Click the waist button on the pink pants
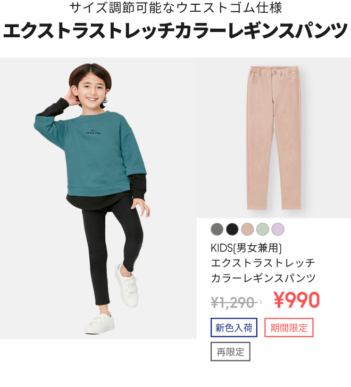351x387 pixels. pos(274,72)
